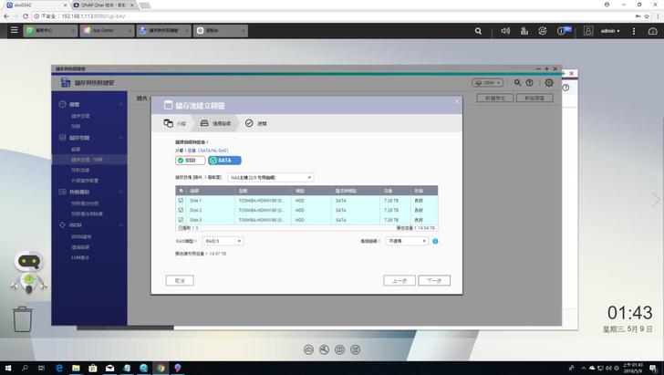
Task: Open the QTS main menu hamburger icon
Action: (x=13, y=30)
